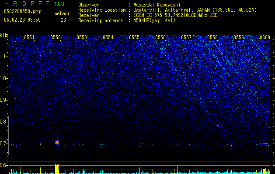Click the 1.1 kHz frequency axis label
Viewport: 275px width, 174px height.
pyautogui.click(x=4, y=57)
